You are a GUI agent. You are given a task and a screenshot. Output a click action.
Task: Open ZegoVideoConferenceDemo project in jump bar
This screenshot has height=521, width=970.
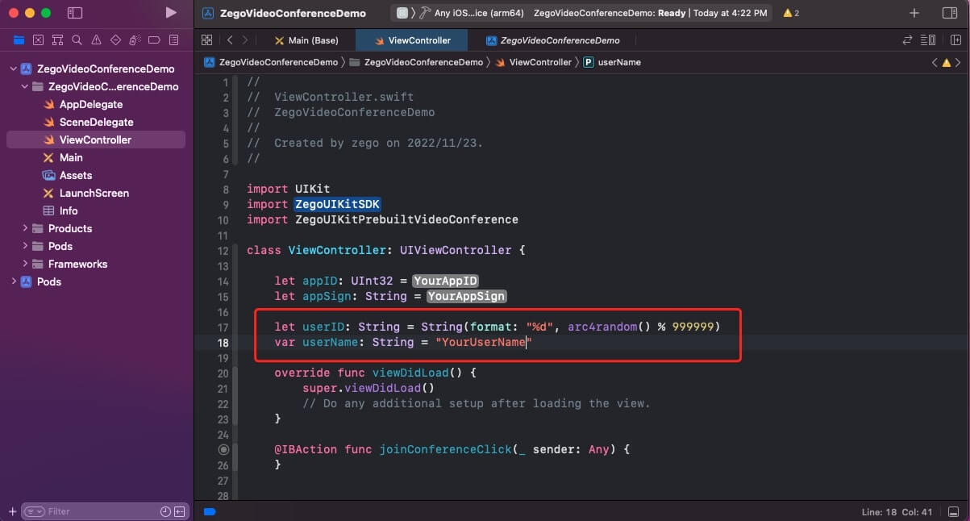tap(271, 62)
